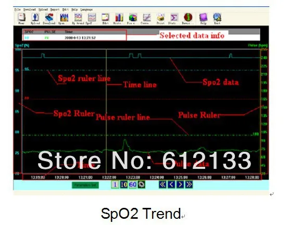Select the 10 time scale button
This screenshot has height=225, width=289.
tap(124, 184)
